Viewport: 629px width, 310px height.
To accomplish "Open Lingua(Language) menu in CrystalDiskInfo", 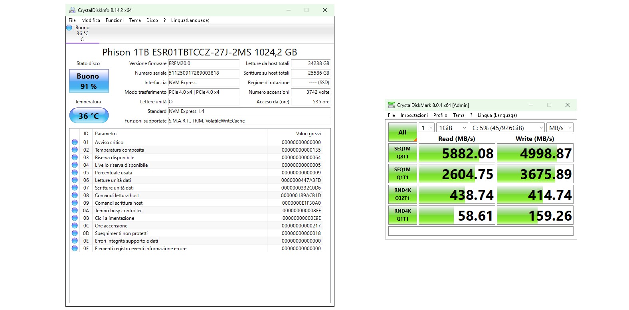I will (x=190, y=20).
